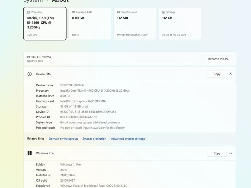
Task: Click the Installed RAM value 8.00 GB in Device info
Action: [x=65, y=96]
